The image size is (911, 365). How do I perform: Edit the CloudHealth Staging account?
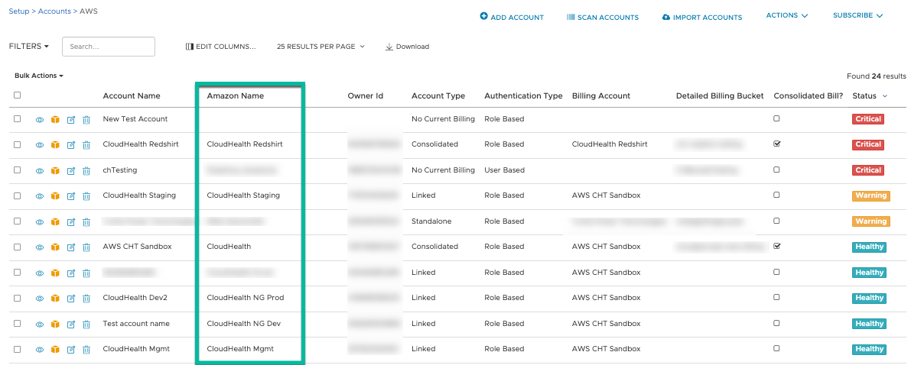pos(71,197)
